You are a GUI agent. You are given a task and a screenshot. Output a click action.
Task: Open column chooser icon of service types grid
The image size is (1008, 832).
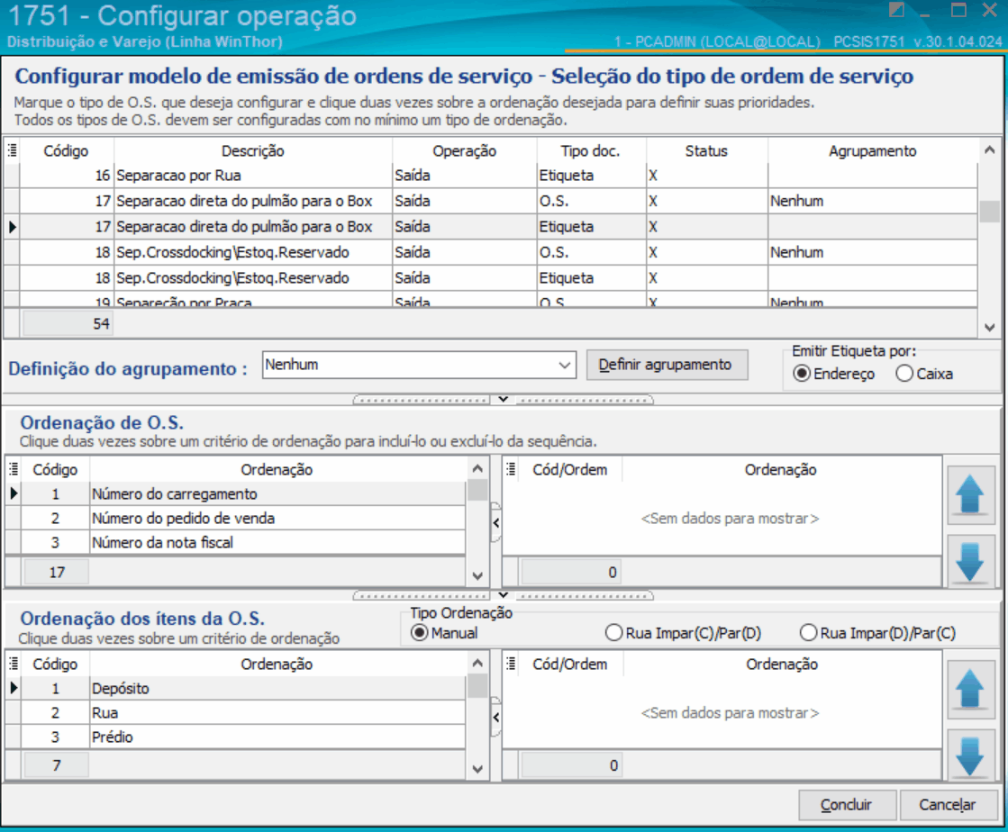pos(13,151)
